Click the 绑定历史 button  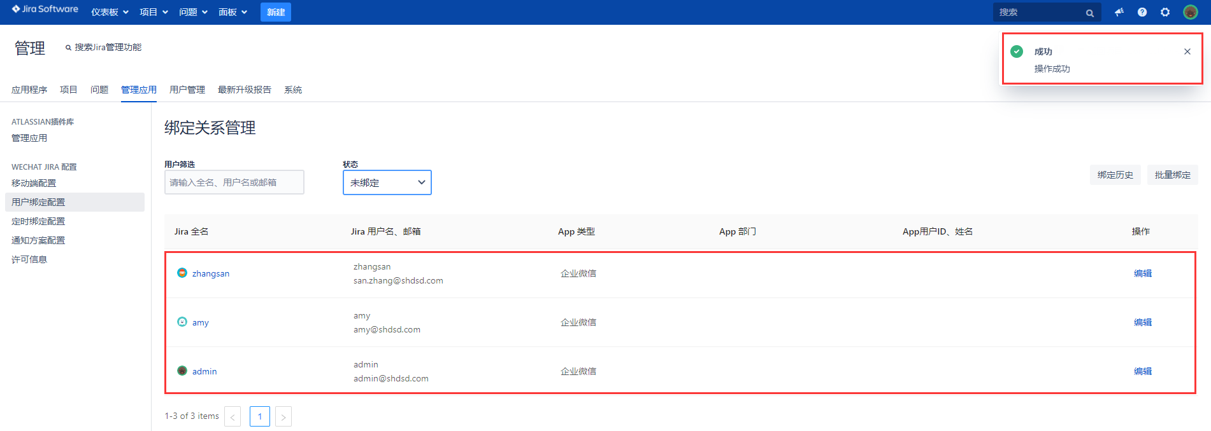coord(1115,175)
